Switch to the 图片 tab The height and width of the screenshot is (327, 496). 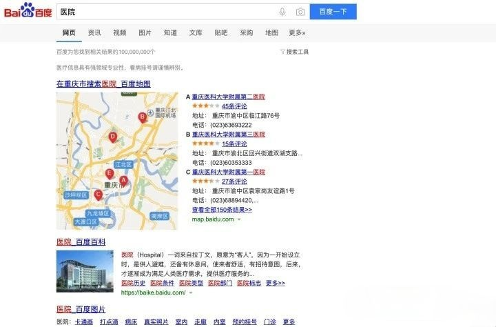(145, 32)
